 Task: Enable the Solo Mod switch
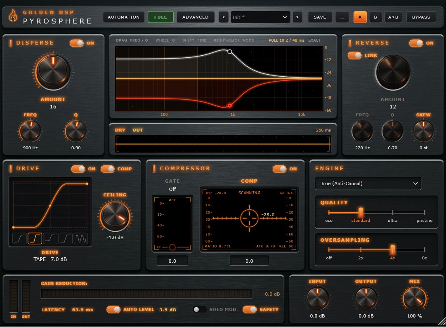[x=199, y=309]
